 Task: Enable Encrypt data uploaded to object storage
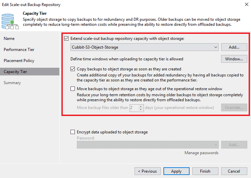73,132
